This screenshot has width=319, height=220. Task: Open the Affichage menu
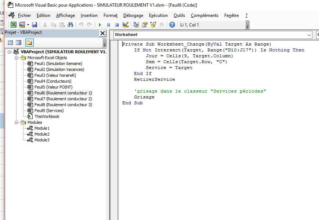(x=65, y=15)
